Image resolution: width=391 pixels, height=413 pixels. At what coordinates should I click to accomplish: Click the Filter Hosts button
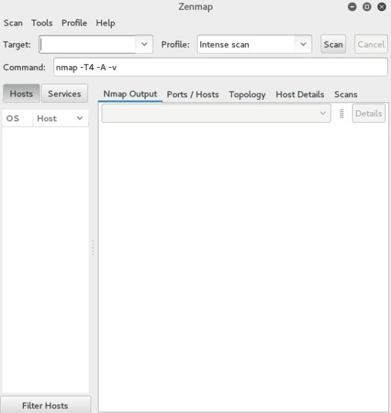click(x=45, y=405)
